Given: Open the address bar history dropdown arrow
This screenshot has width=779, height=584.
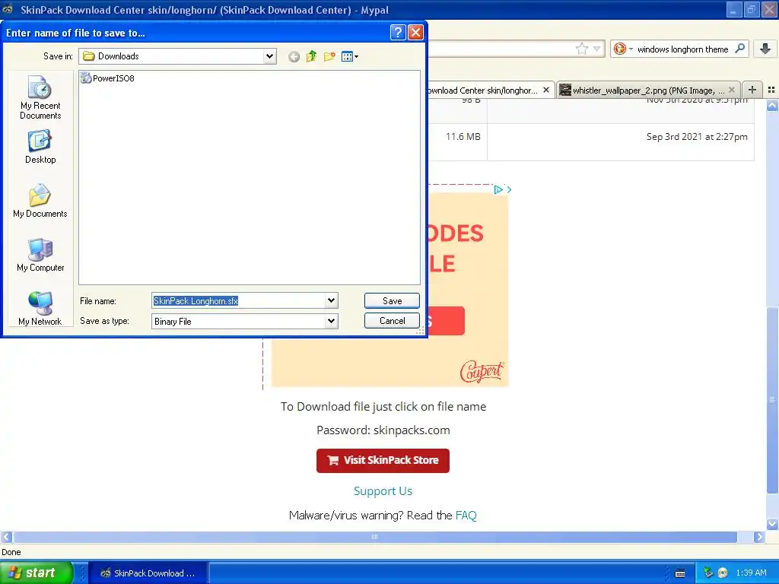Looking at the screenshot, I should [597, 49].
